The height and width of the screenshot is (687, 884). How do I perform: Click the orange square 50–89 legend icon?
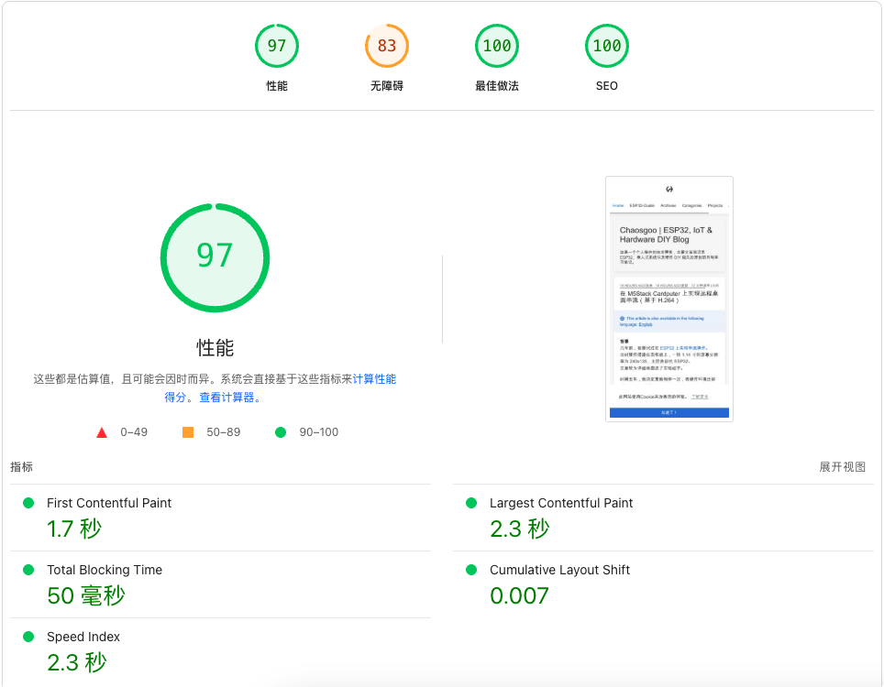[188, 432]
